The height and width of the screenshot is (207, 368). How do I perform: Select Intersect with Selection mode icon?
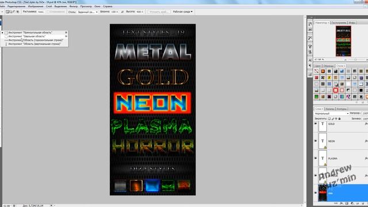coord(18,11)
